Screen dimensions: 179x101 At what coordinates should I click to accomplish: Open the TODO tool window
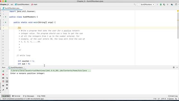[x=41, y=96]
